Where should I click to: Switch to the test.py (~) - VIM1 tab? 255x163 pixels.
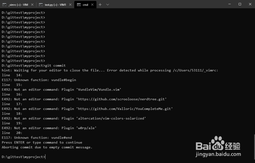point(55,5)
